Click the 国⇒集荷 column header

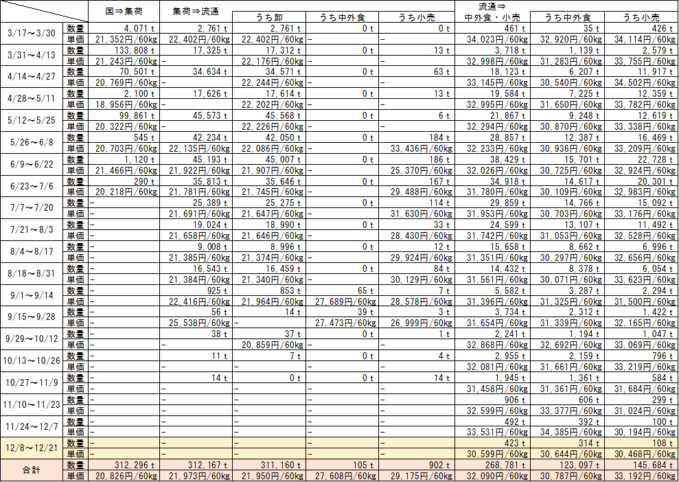tap(124, 11)
